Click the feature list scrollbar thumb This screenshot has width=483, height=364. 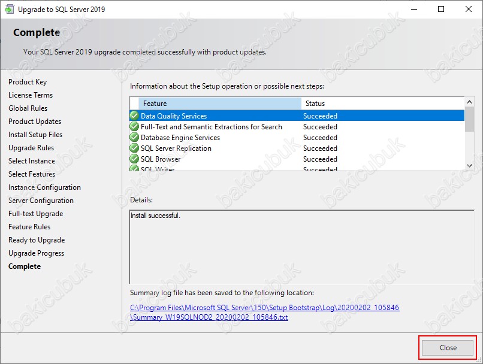(x=469, y=119)
